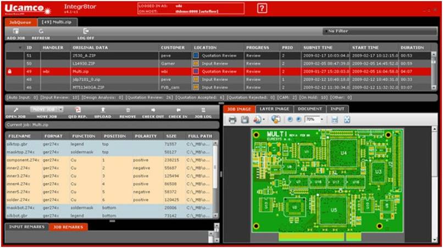Open the Document tab
Viewport: 443px width, 248px height.
[310, 109]
